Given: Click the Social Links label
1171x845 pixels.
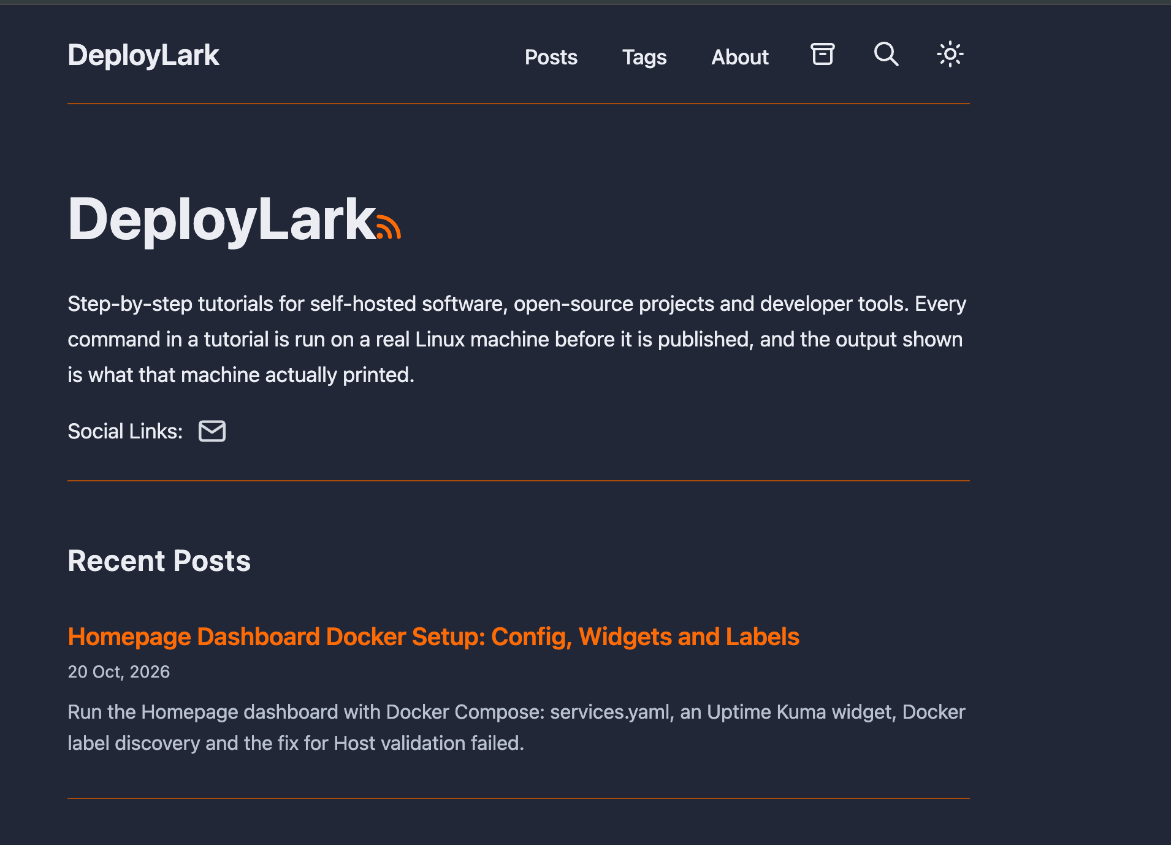Looking at the screenshot, I should 125,432.
